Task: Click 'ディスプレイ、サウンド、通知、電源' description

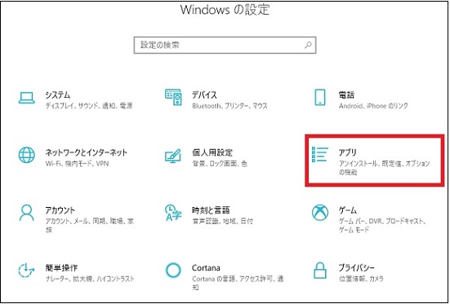Action: [89, 106]
